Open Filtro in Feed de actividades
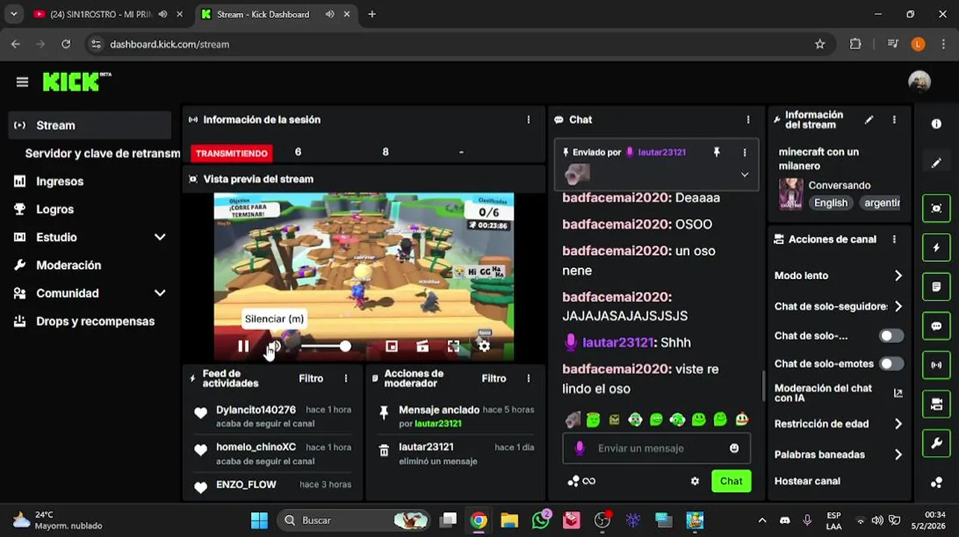Screen dimensions: 959x537 [311, 379]
